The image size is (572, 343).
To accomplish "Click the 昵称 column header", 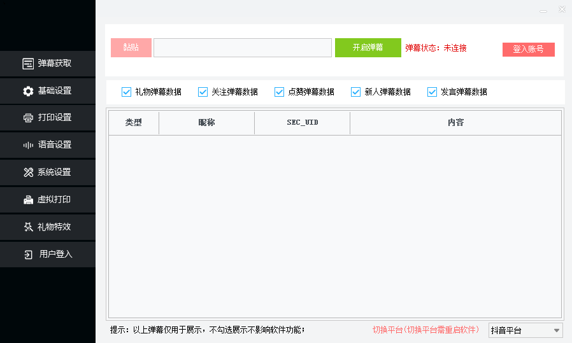I will tap(206, 122).
